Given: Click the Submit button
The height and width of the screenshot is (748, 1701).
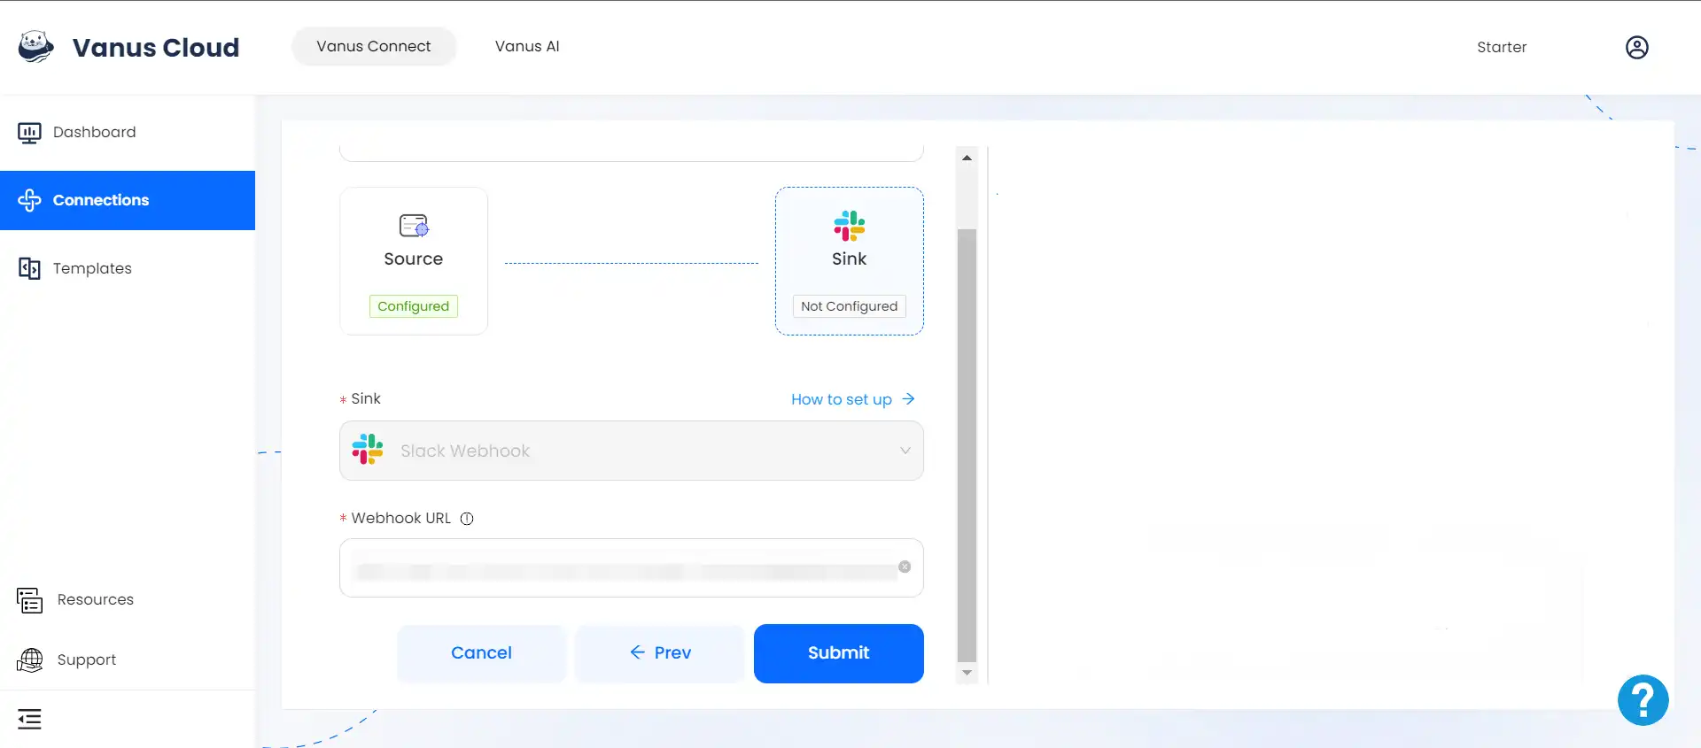Looking at the screenshot, I should (839, 653).
